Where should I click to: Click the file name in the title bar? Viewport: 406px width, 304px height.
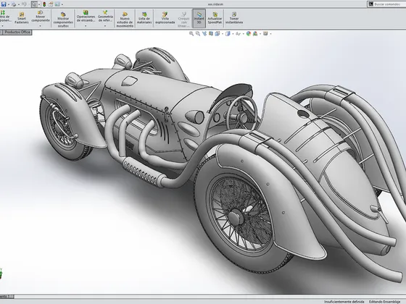pos(215,4)
